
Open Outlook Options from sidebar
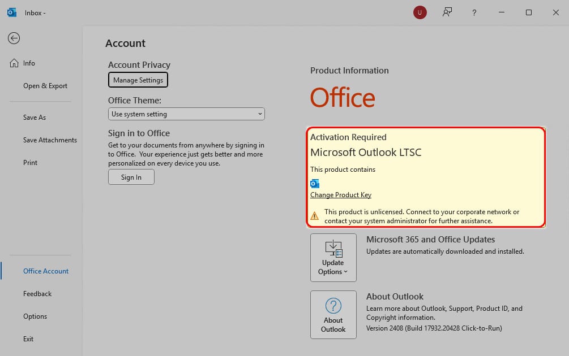point(35,316)
